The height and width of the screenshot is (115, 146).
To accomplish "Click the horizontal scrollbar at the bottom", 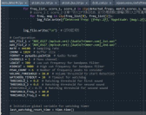I will click(78, 113).
